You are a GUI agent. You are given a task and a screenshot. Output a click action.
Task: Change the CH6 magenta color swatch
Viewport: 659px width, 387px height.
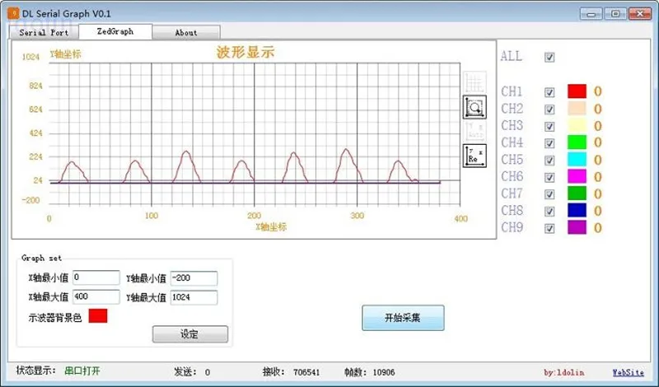577,176
